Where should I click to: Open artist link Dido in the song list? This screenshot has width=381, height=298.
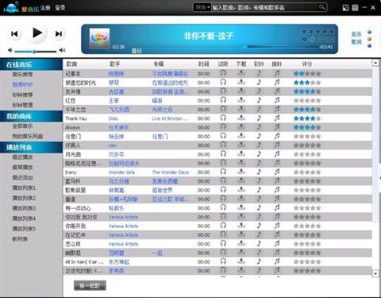pyautogui.click(x=113, y=118)
